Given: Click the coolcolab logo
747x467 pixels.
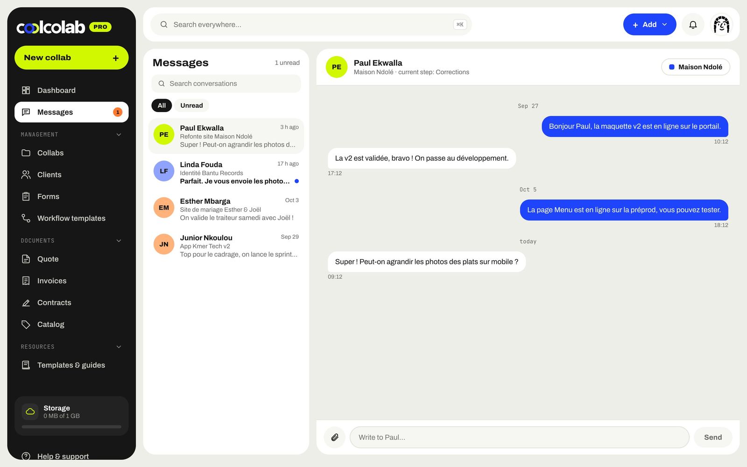Looking at the screenshot, I should click(x=50, y=27).
